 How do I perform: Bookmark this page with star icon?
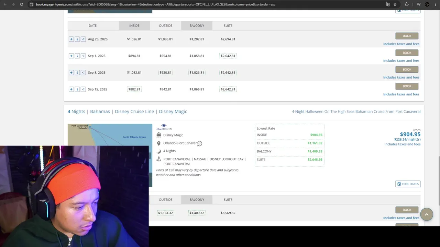395,4
